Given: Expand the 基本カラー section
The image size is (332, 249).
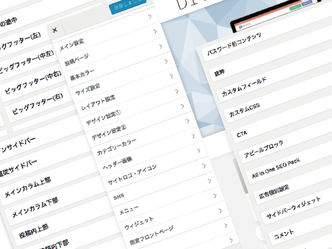Looking at the screenshot, I should (x=83, y=72).
